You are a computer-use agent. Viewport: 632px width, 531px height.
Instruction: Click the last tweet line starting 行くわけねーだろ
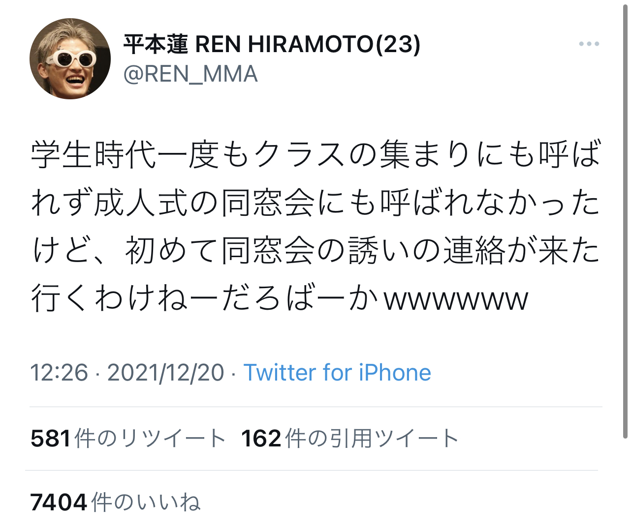280,298
